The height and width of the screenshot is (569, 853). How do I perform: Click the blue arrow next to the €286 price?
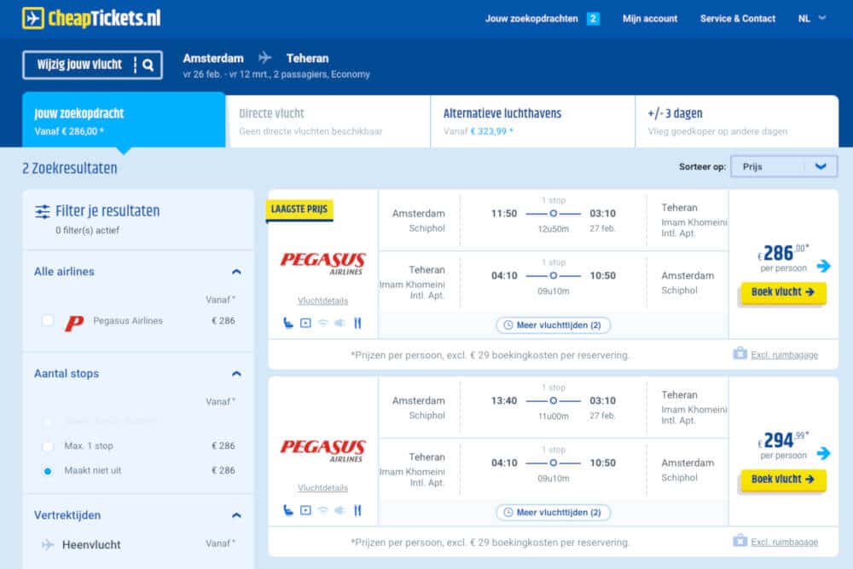pyautogui.click(x=824, y=266)
